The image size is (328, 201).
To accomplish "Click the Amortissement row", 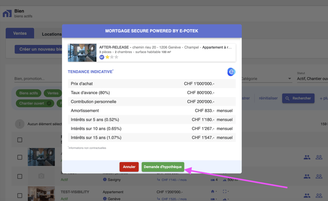I will point(152,111).
